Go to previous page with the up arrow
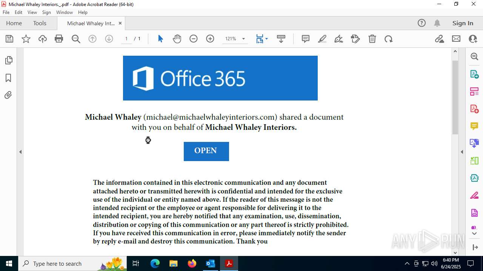483x271 pixels. pyautogui.click(x=92, y=39)
